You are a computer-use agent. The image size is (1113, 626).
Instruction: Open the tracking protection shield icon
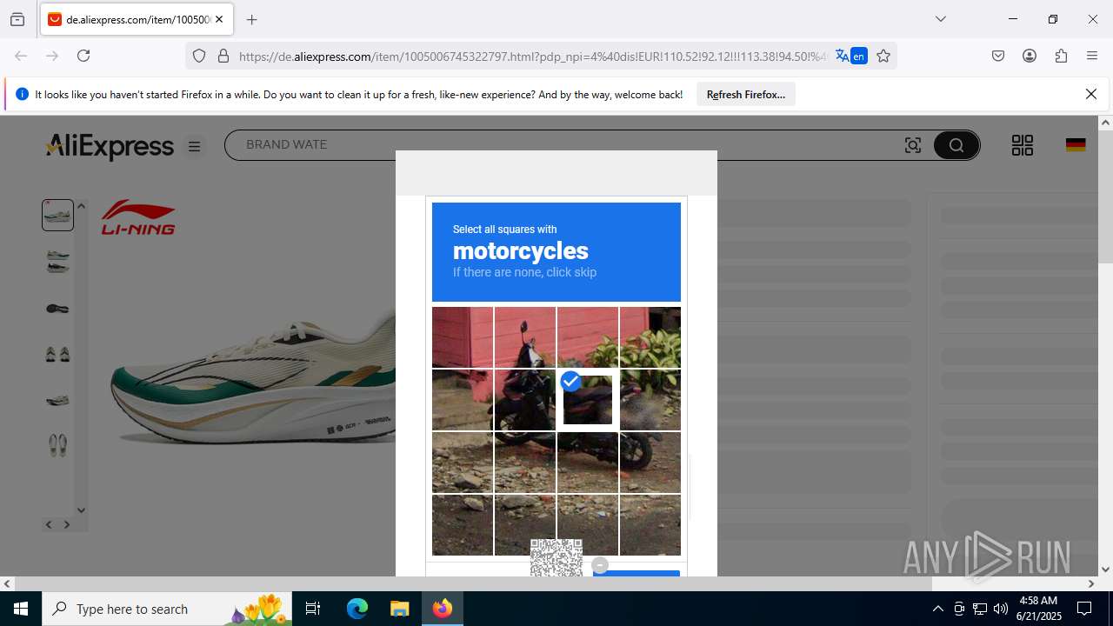click(x=199, y=56)
